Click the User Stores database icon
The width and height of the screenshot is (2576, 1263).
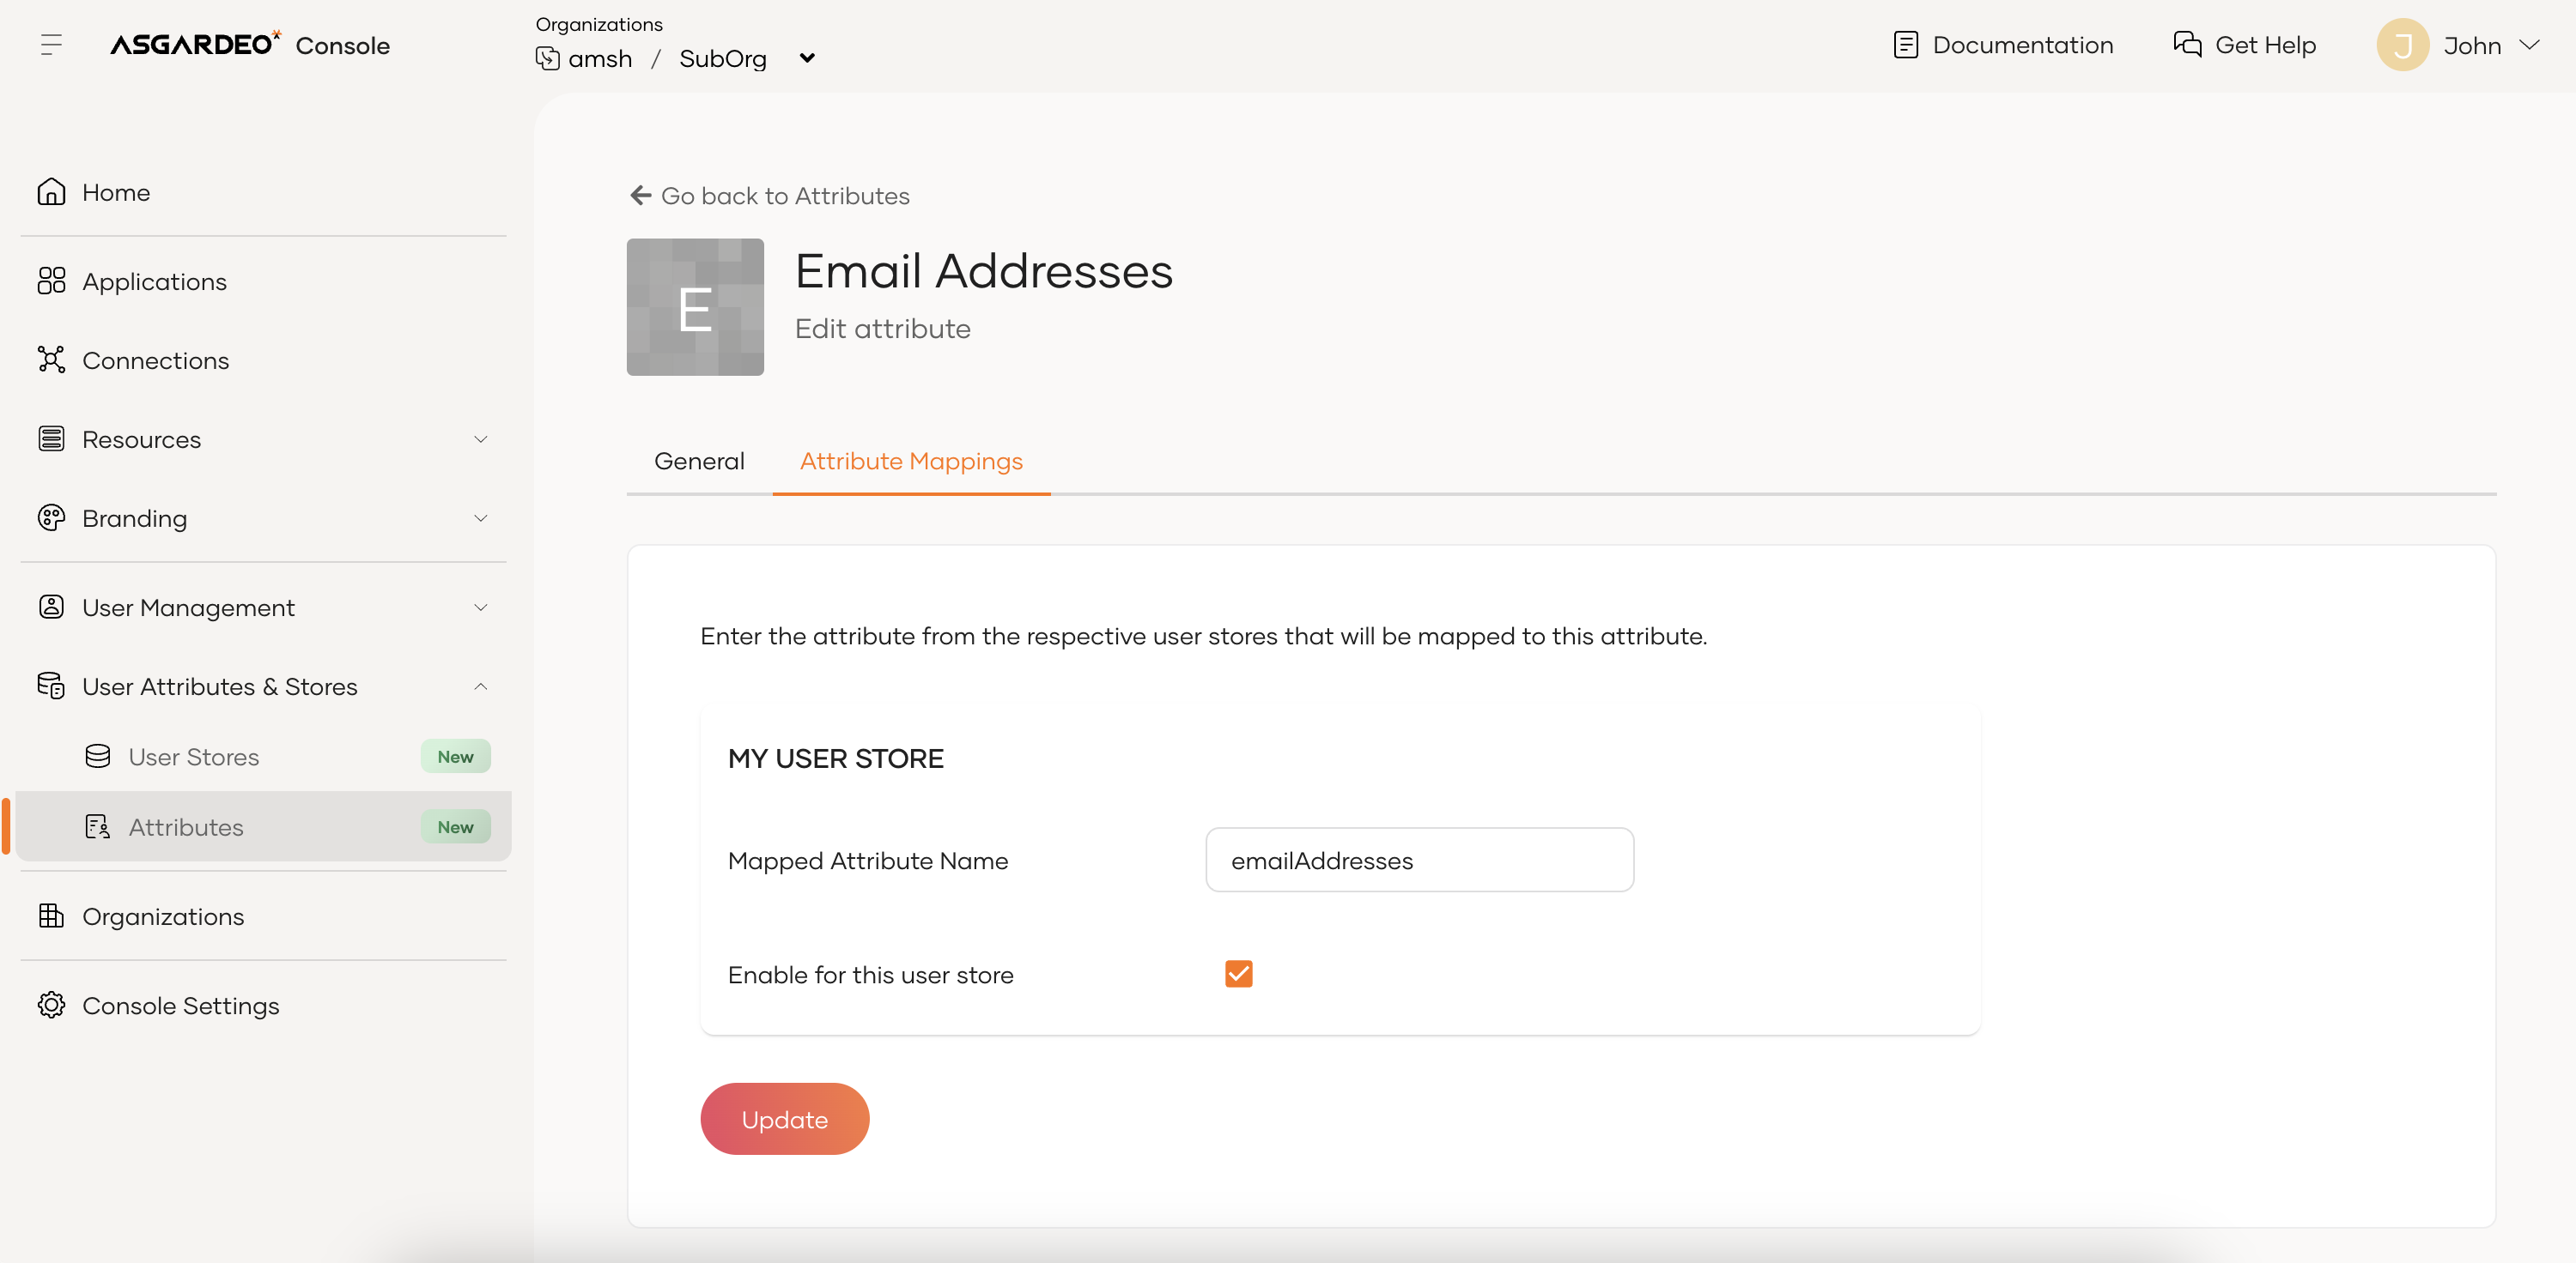pos(98,757)
